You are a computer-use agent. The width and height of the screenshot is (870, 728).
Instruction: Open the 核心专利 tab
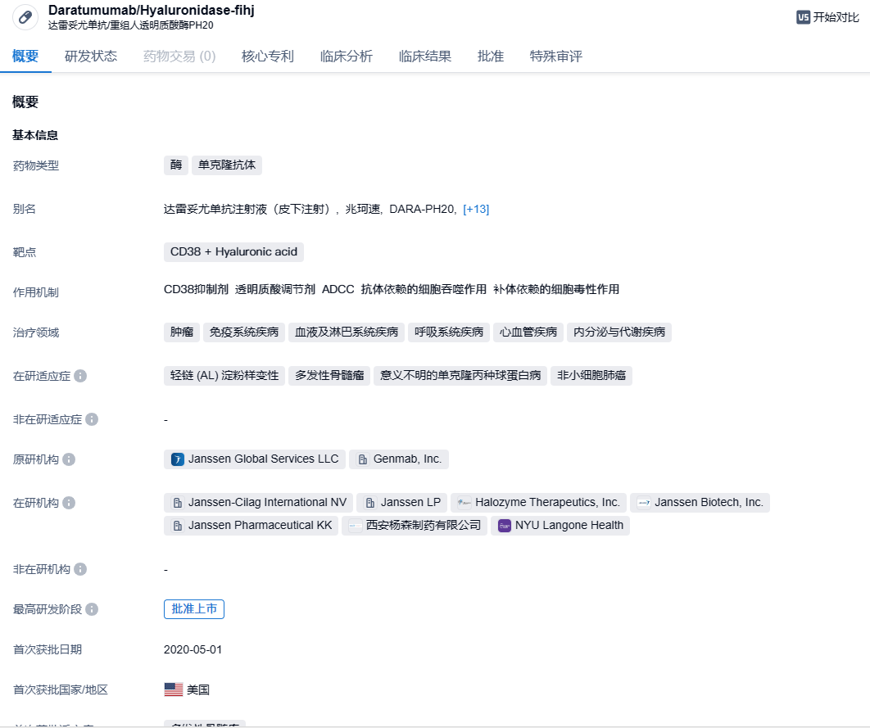point(267,57)
